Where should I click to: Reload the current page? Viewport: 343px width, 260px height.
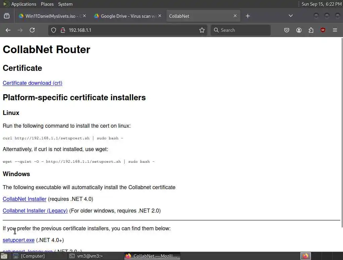[32, 30]
